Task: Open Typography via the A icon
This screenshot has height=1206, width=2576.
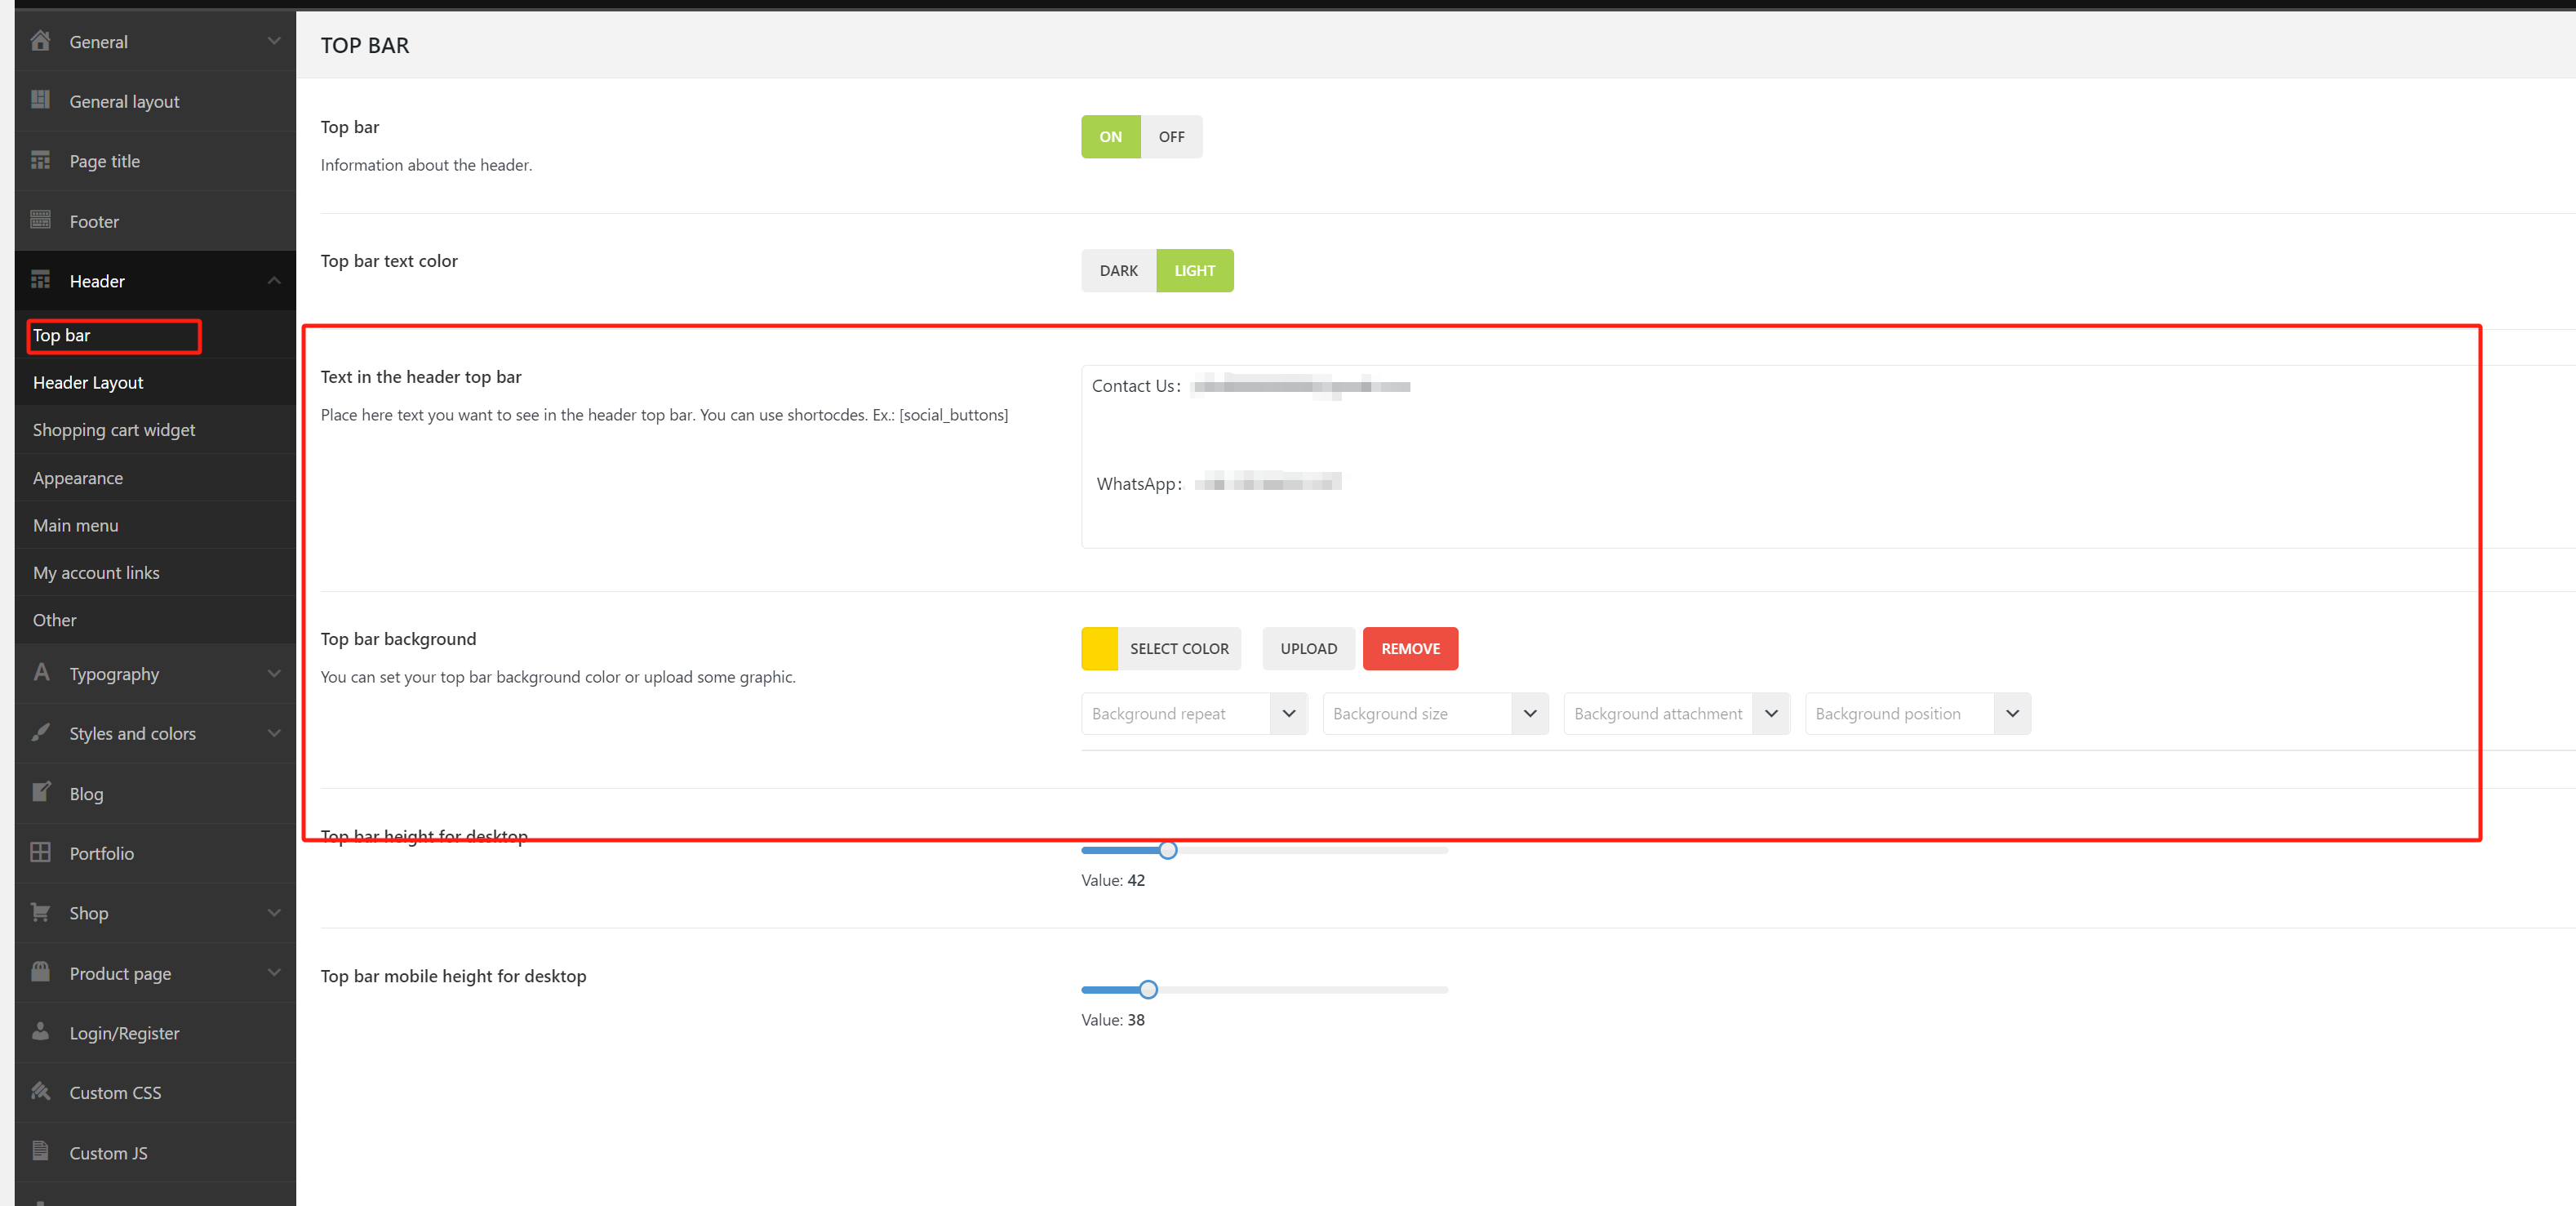Action: point(41,673)
